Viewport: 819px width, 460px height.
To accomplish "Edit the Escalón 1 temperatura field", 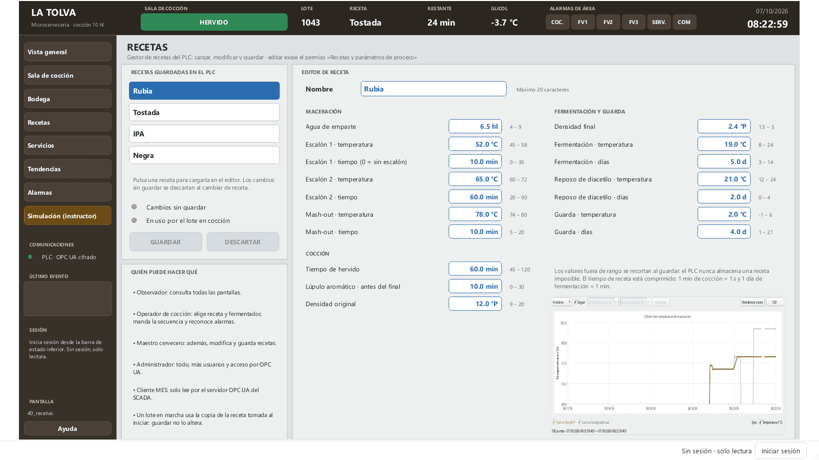I will 475,144.
